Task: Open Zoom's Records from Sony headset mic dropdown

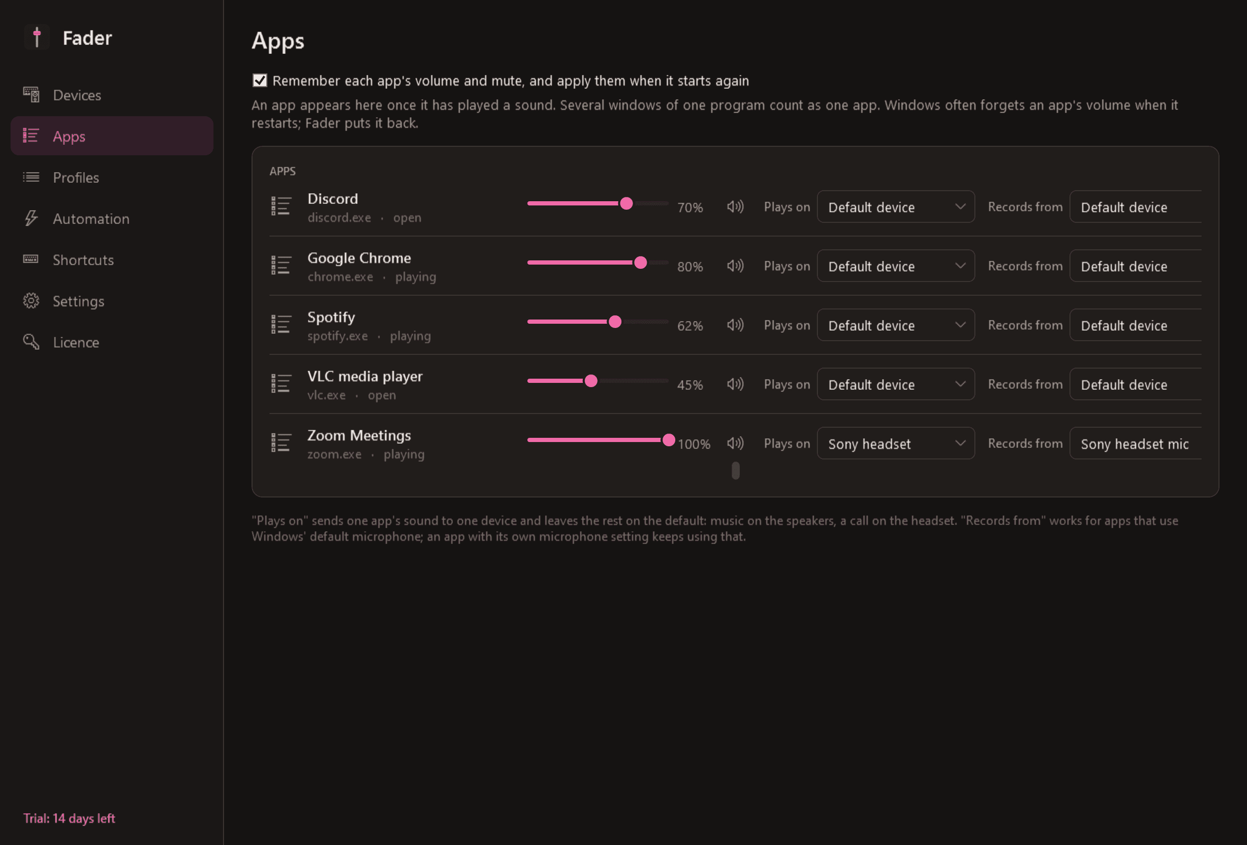Action: tap(1136, 443)
